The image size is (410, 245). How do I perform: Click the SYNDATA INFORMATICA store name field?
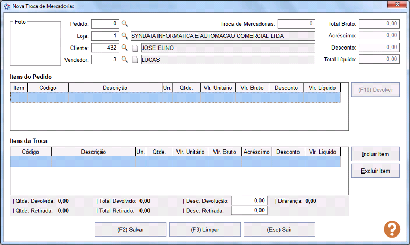[x=223, y=36]
